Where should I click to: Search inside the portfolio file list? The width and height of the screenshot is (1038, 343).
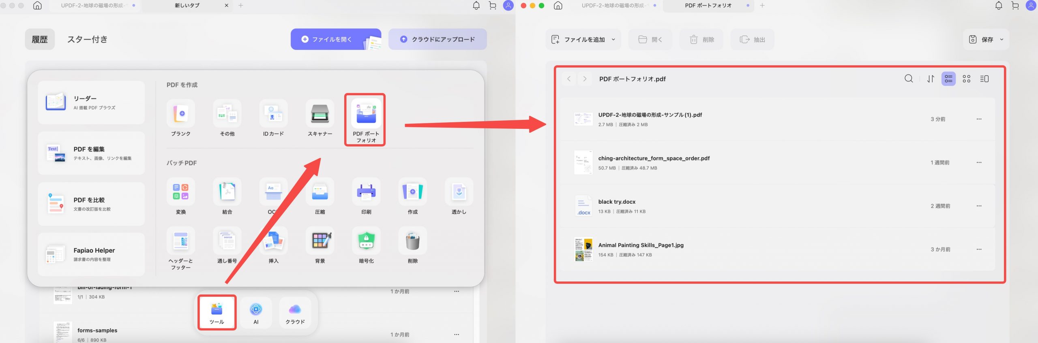click(x=909, y=79)
